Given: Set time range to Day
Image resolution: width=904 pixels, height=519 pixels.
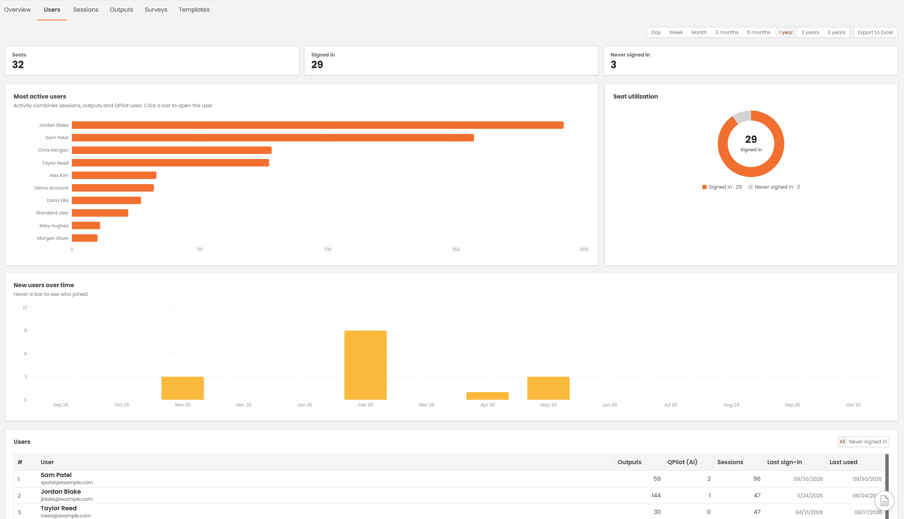Looking at the screenshot, I should click(x=656, y=32).
